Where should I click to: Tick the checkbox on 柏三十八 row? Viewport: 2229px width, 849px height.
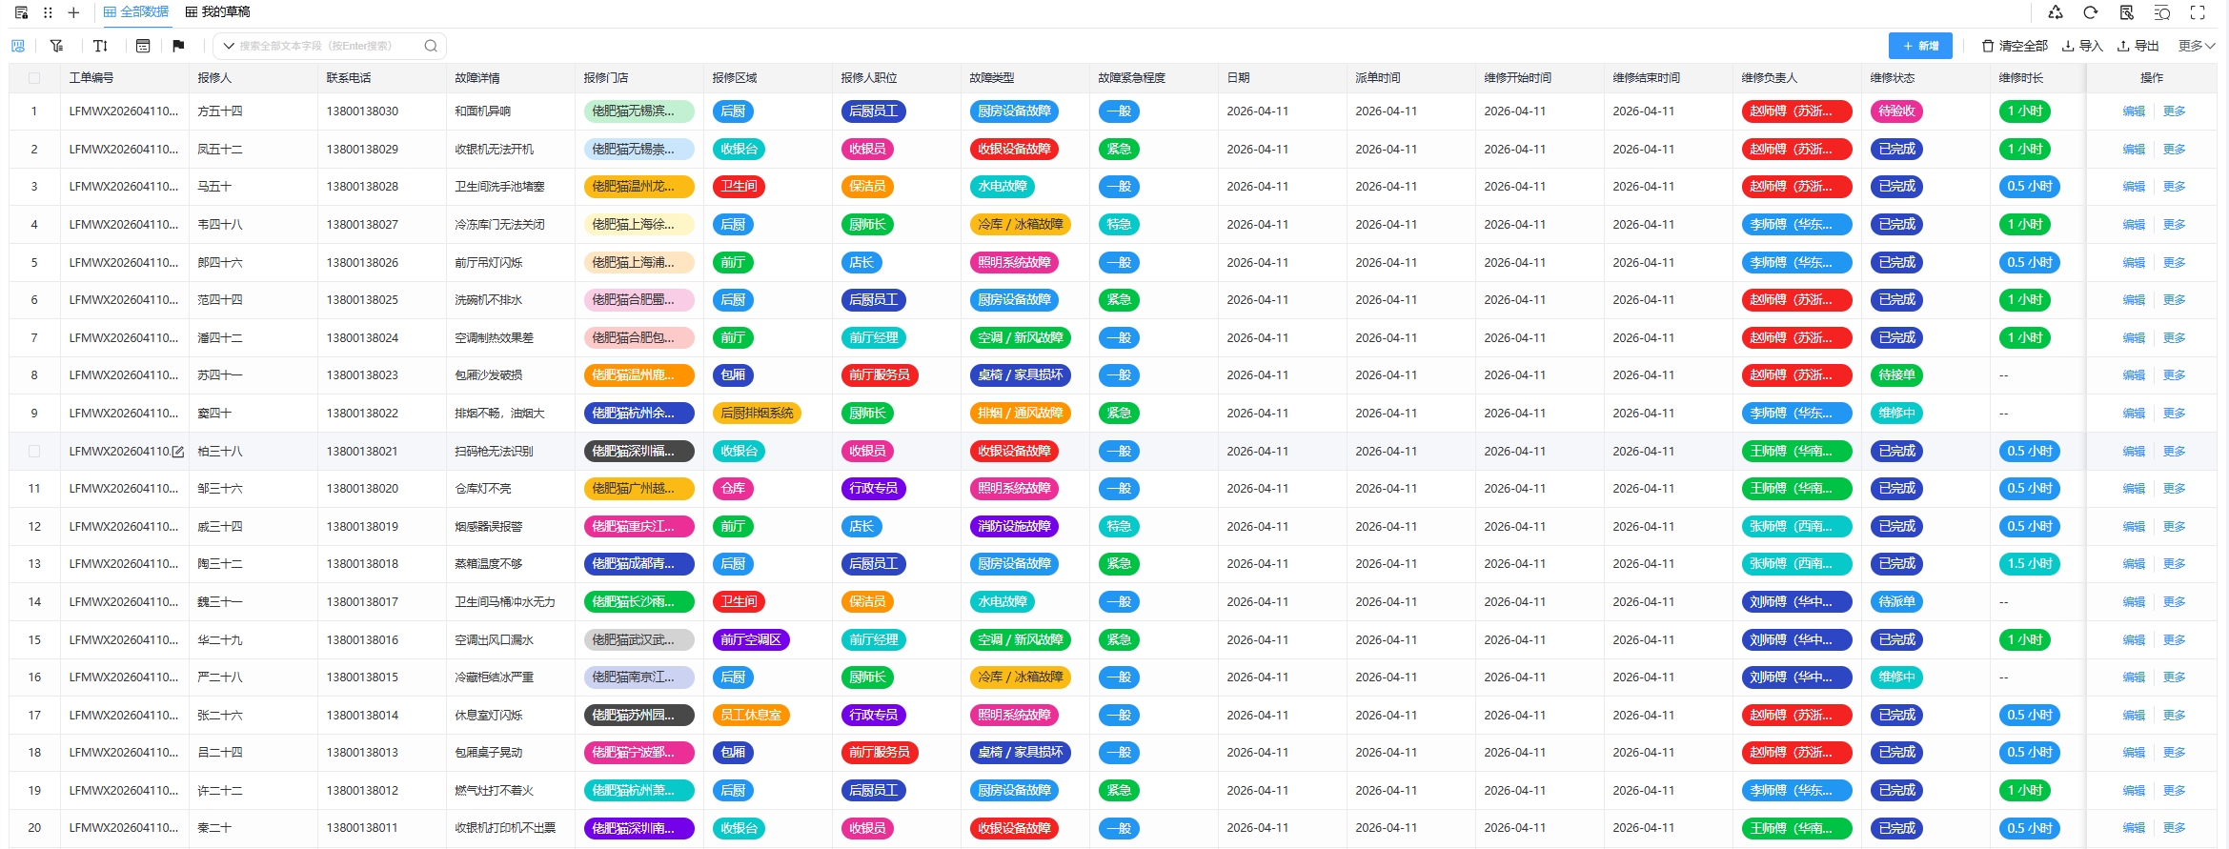[34, 452]
